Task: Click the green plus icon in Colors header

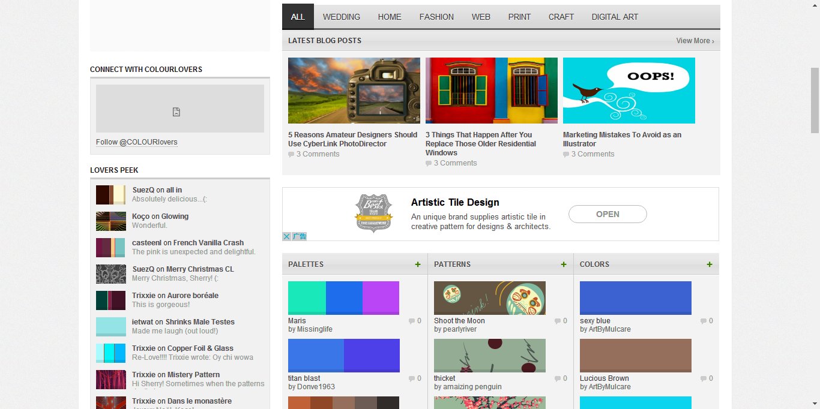Action: (710, 264)
